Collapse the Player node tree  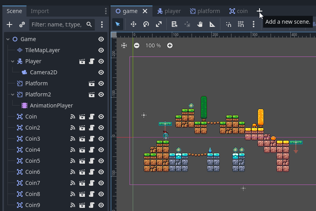tap(12, 61)
